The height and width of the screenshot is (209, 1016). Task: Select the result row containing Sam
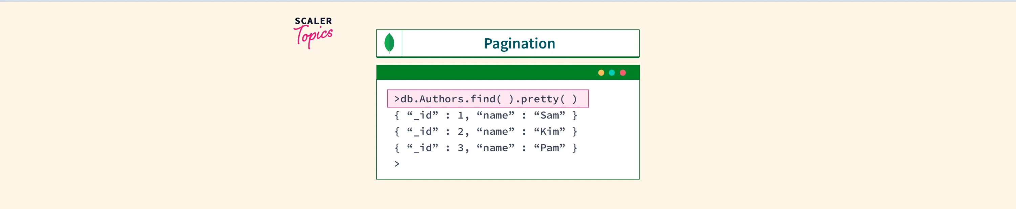click(486, 115)
